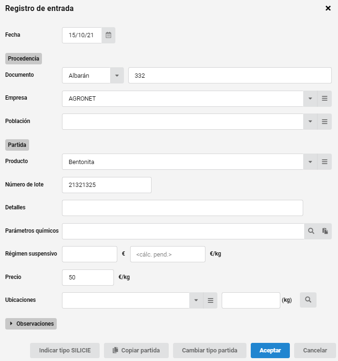This screenshot has width=338, height=361.
Task: Click the Copiar partida button
Action: point(136,351)
